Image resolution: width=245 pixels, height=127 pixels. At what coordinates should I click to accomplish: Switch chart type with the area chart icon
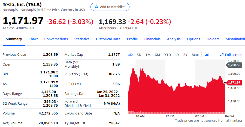tap(206, 55)
